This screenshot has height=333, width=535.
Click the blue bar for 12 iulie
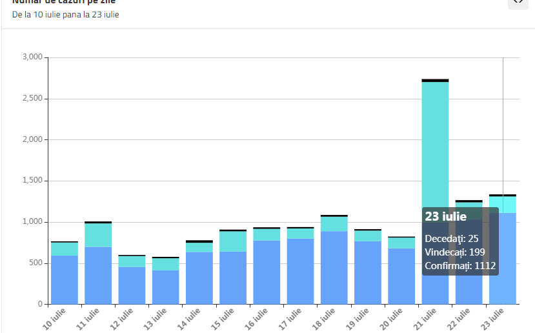[x=132, y=285]
